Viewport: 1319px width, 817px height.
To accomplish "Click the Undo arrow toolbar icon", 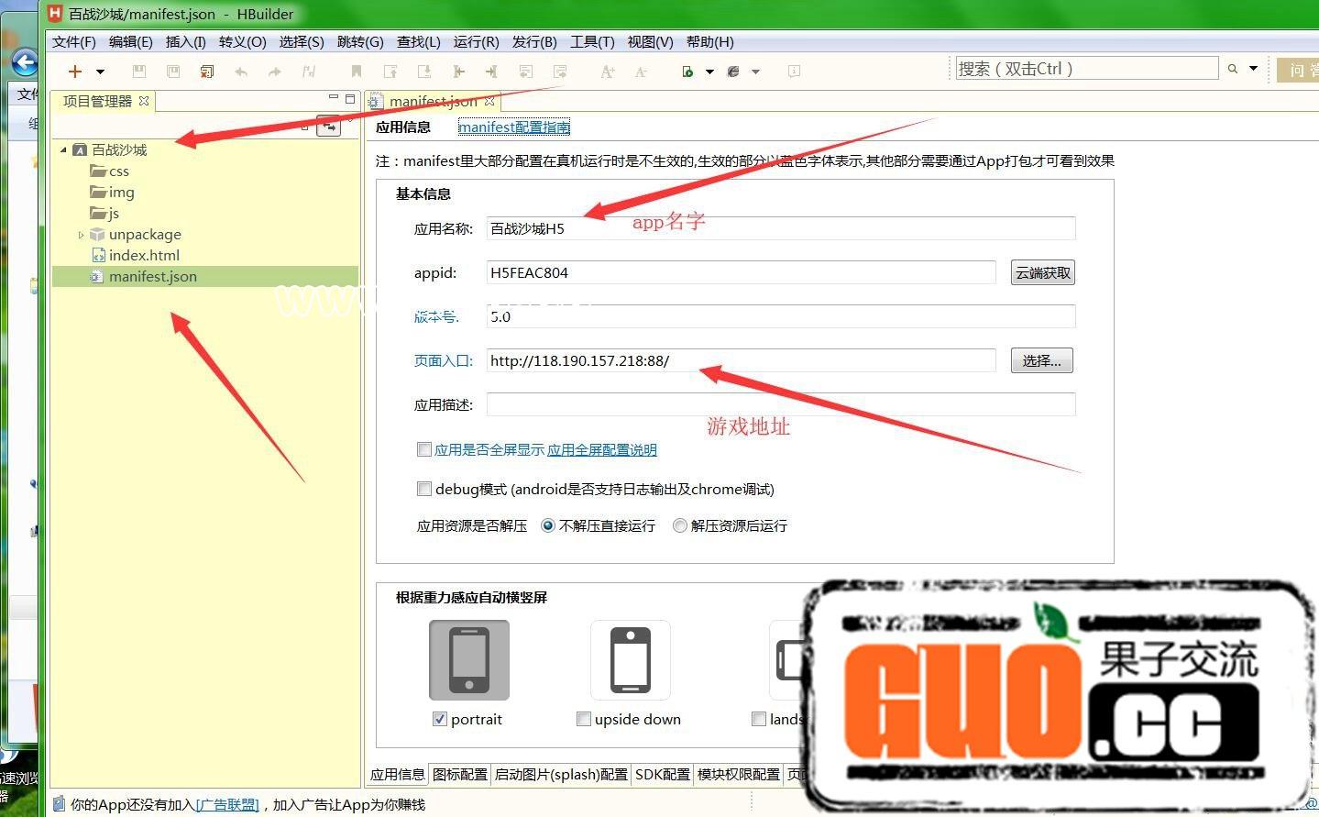I will click(x=241, y=71).
